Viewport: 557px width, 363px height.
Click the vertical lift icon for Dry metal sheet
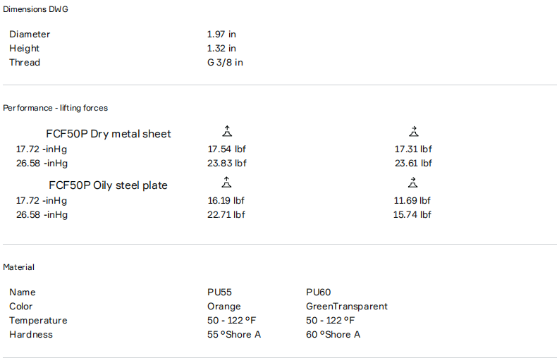[x=226, y=132]
